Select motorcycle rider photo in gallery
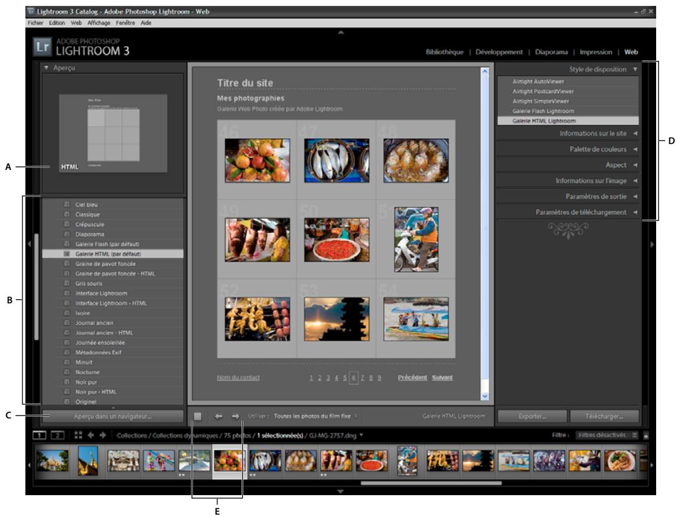Viewport: 678px width, 517px height. (x=416, y=240)
